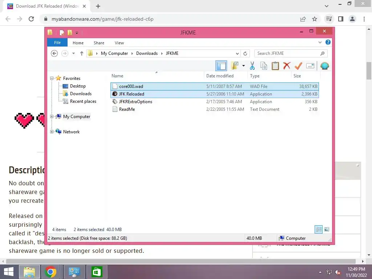Screen dimensions: 372x279
Task: Open the File ribbon tab
Action: tap(57, 43)
